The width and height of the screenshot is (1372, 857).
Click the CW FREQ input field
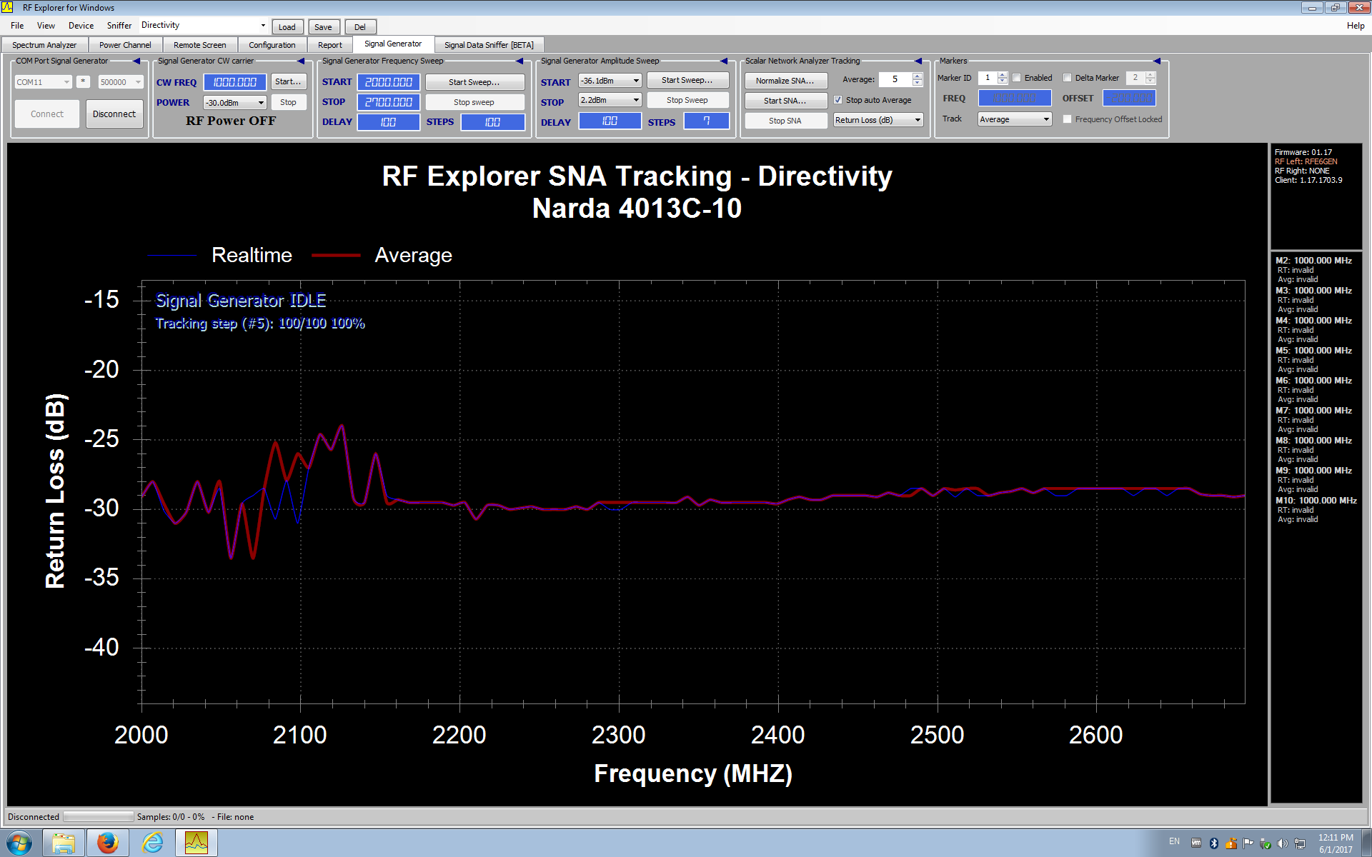(x=234, y=81)
